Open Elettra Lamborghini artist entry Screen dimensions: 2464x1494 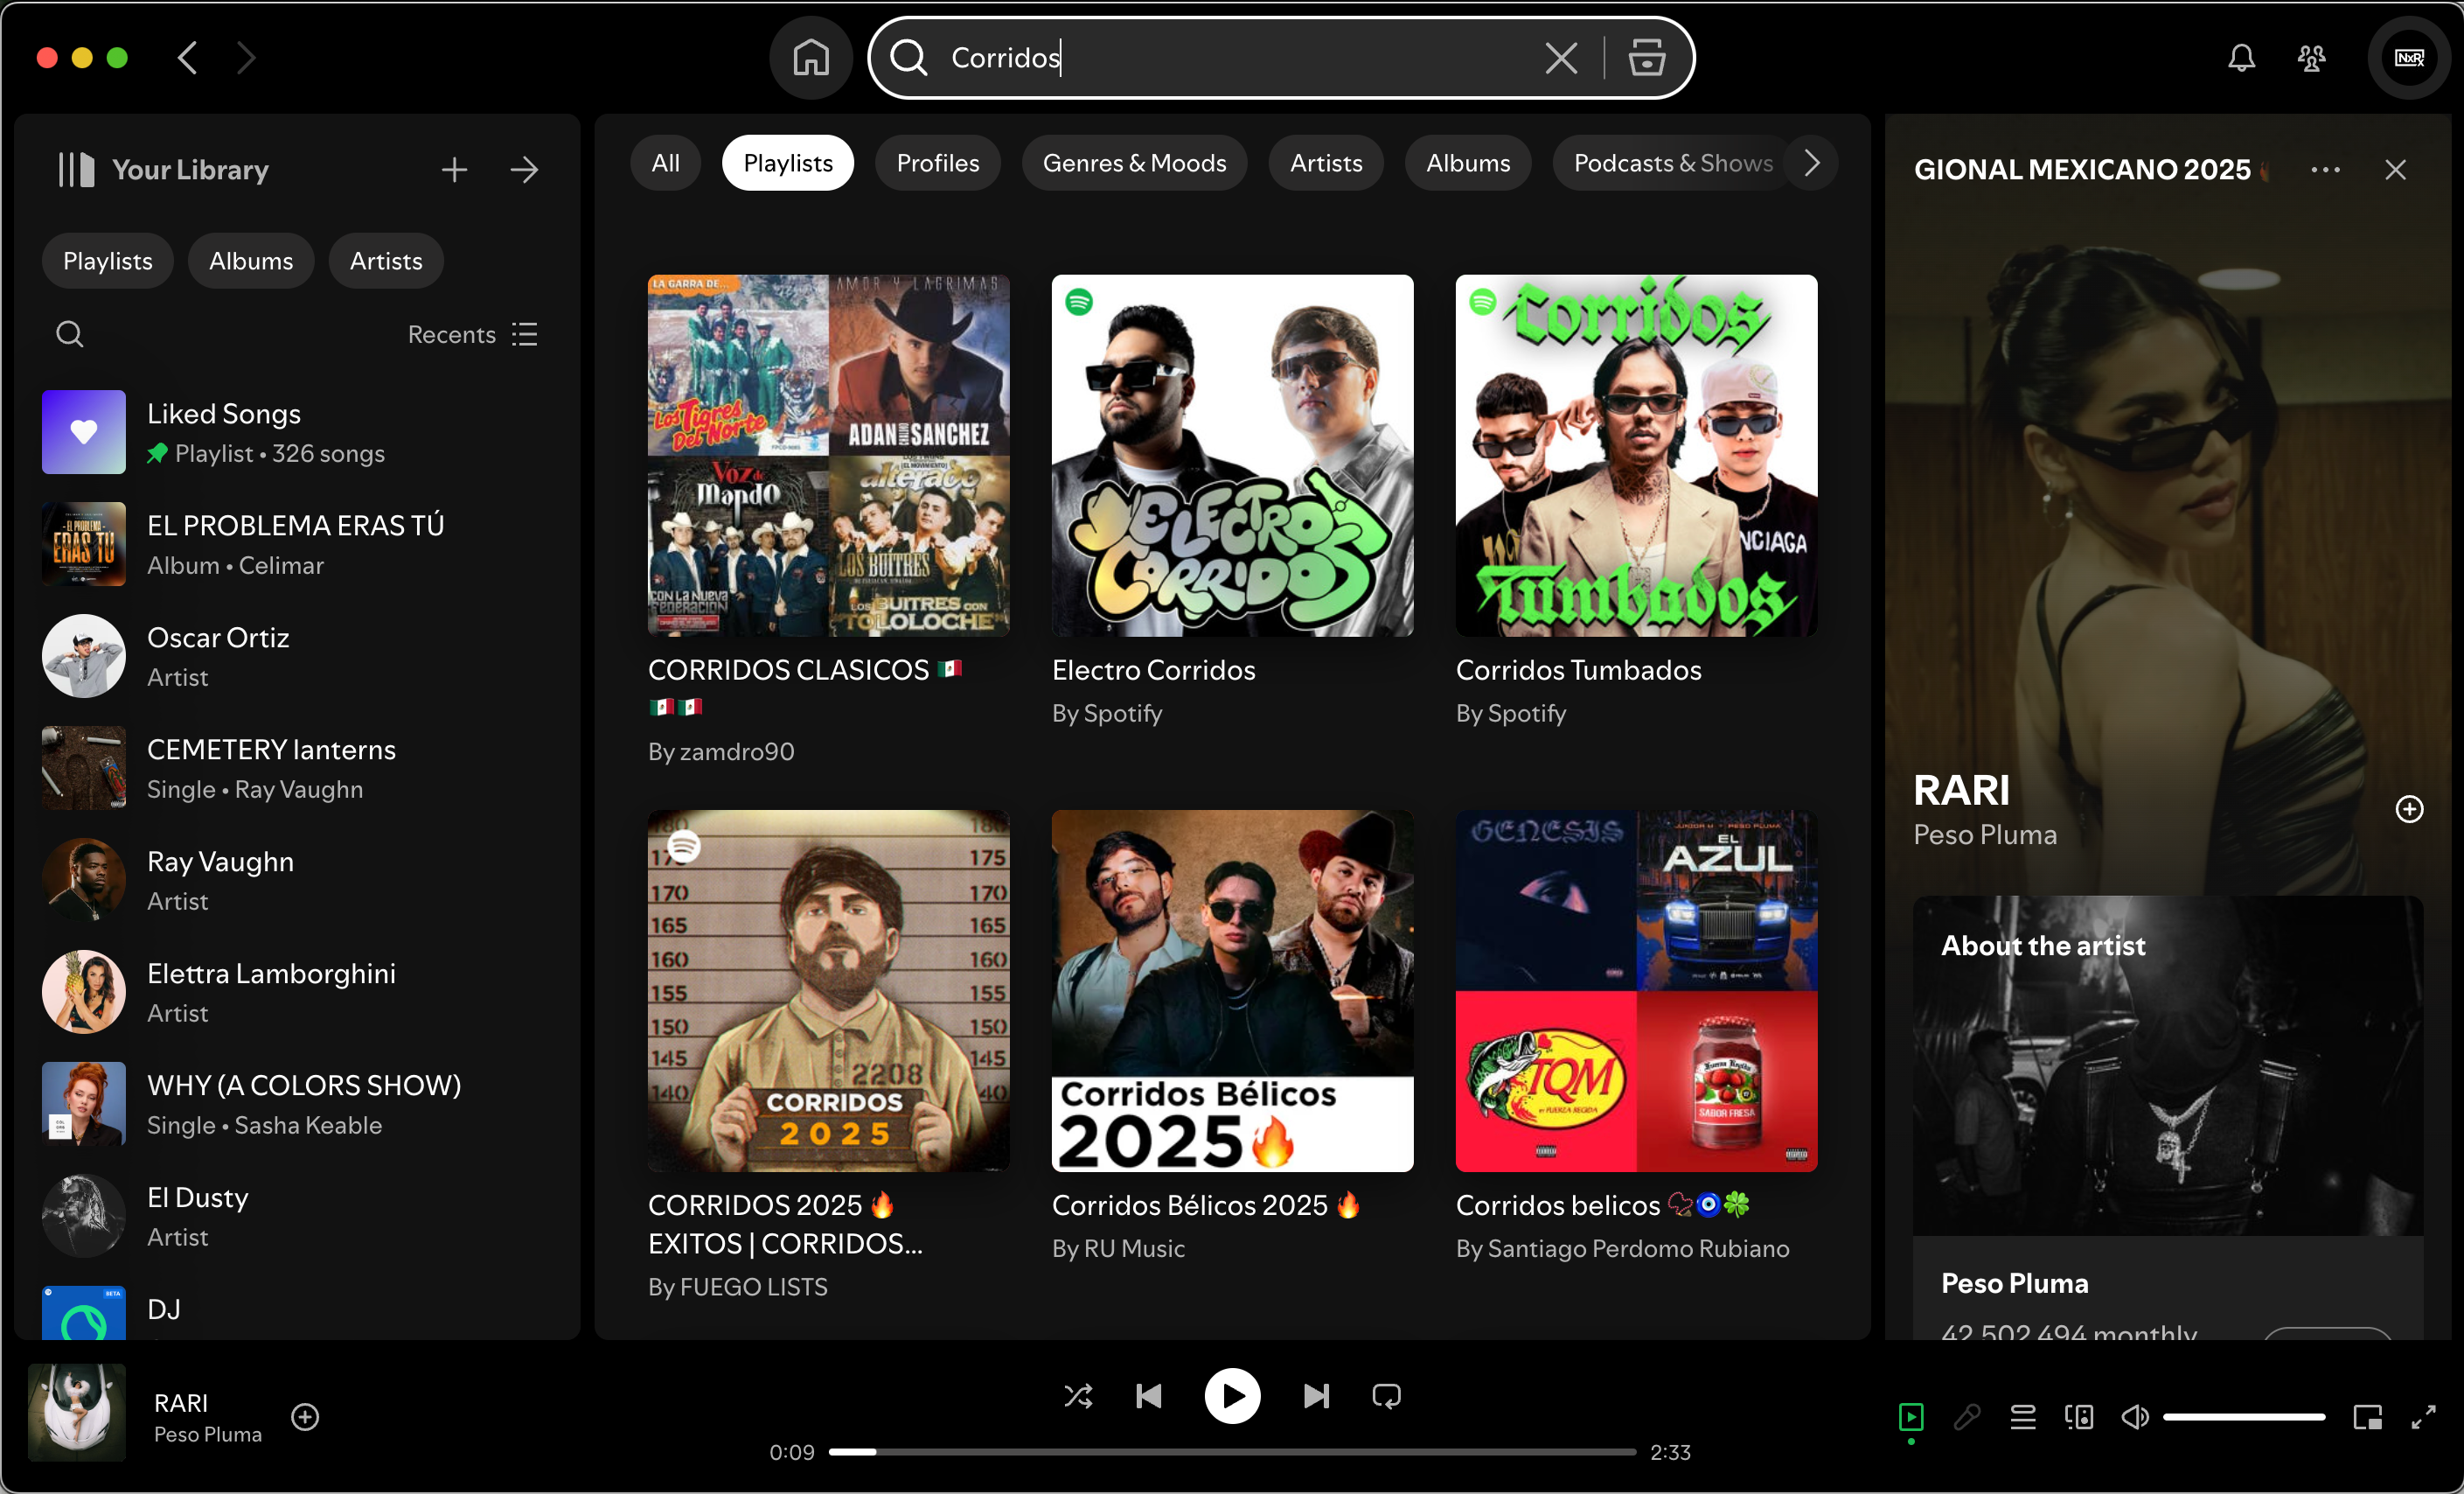(x=297, y=993)
